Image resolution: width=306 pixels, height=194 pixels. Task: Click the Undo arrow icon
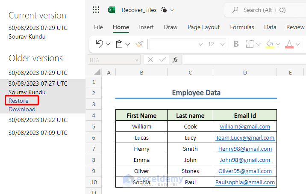point(100,44)
